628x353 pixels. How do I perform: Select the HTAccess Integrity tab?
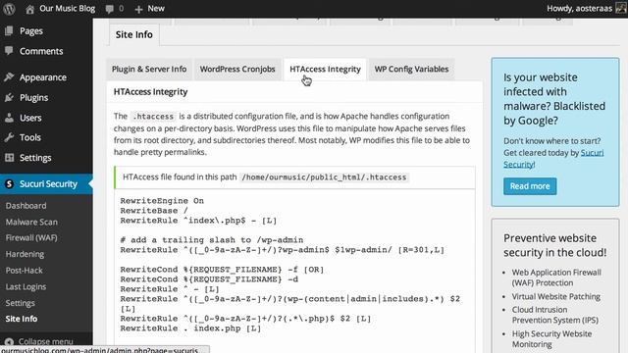click(x=325, y=70)
